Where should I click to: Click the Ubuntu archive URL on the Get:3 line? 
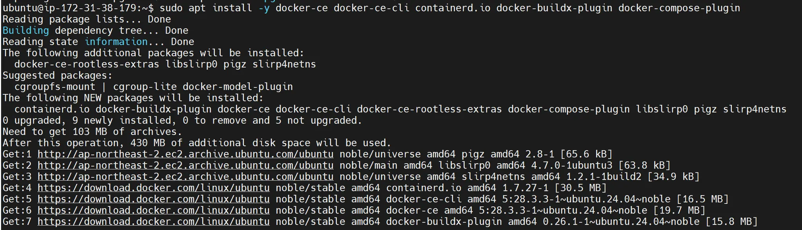[x=185, y=177]
